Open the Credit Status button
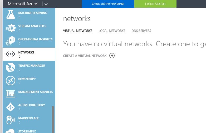This screenshot has height=133, width=206. tap(155, 4)
